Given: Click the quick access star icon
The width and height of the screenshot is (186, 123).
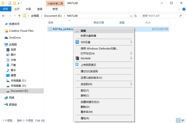Looking at the screenshot, I should click(x=6, y=24).
